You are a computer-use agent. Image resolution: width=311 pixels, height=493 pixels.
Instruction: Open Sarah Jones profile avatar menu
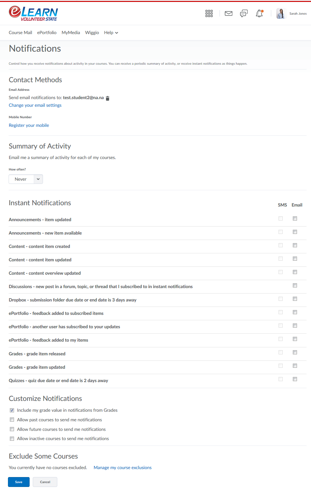(x=281, y=13)
